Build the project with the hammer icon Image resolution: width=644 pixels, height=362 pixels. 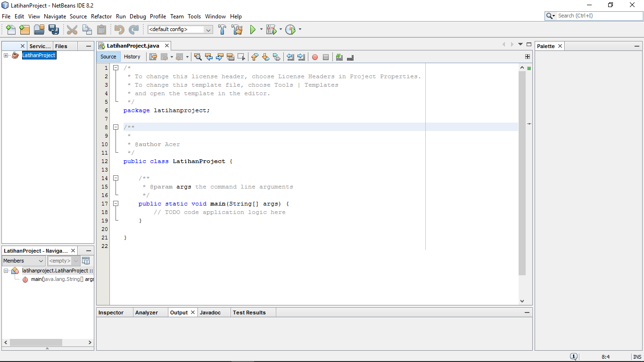point(222,29)
